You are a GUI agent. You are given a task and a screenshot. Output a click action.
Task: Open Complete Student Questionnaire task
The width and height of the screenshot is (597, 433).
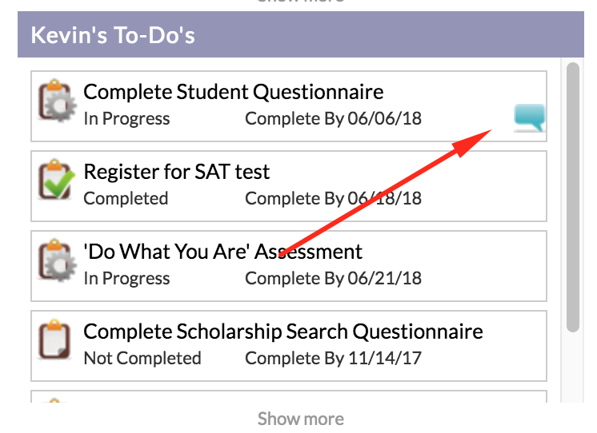(234, 92)
